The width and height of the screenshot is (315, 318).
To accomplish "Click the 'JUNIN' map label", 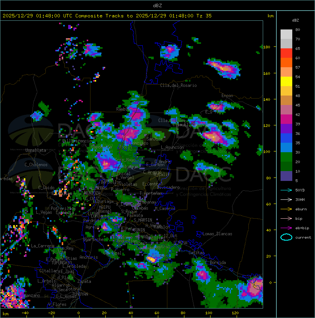I will point(139,230).
